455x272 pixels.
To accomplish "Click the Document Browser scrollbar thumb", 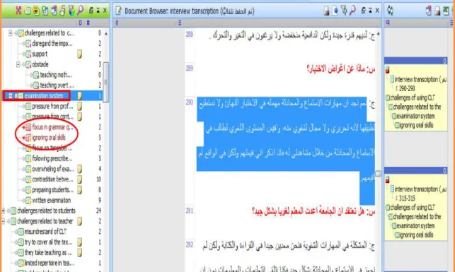I will pyautogui.click(x=378, y=174).
